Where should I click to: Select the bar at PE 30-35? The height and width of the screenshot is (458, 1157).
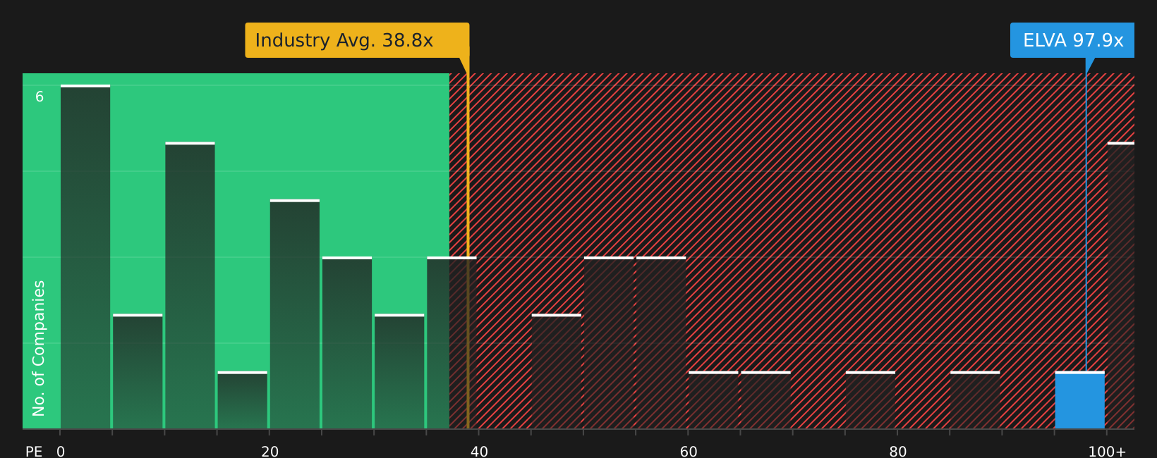point(399,371)
